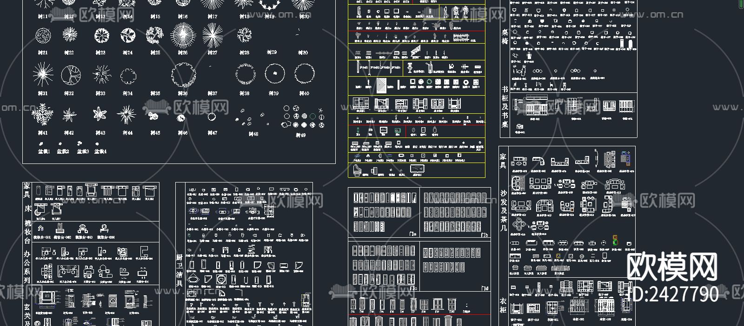Select the 树36 ring tree symbol
Screen dimensions: 744x326
coord(184,75)
